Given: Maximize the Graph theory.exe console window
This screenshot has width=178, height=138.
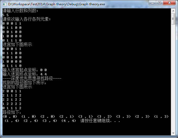Looking at the screenshot, I should pos(160,3).
